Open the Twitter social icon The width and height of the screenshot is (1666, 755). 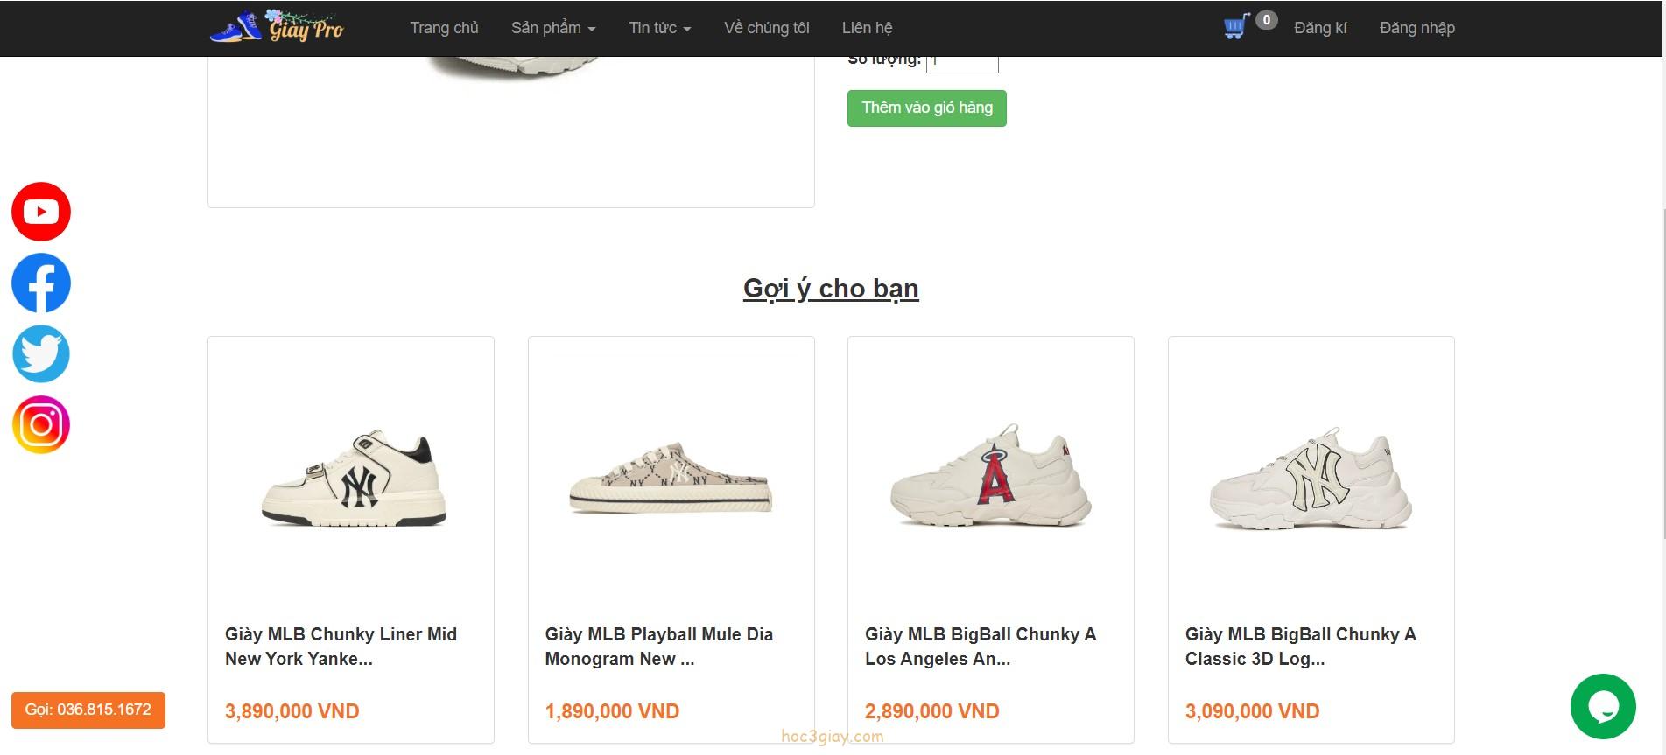click(40, 353)
